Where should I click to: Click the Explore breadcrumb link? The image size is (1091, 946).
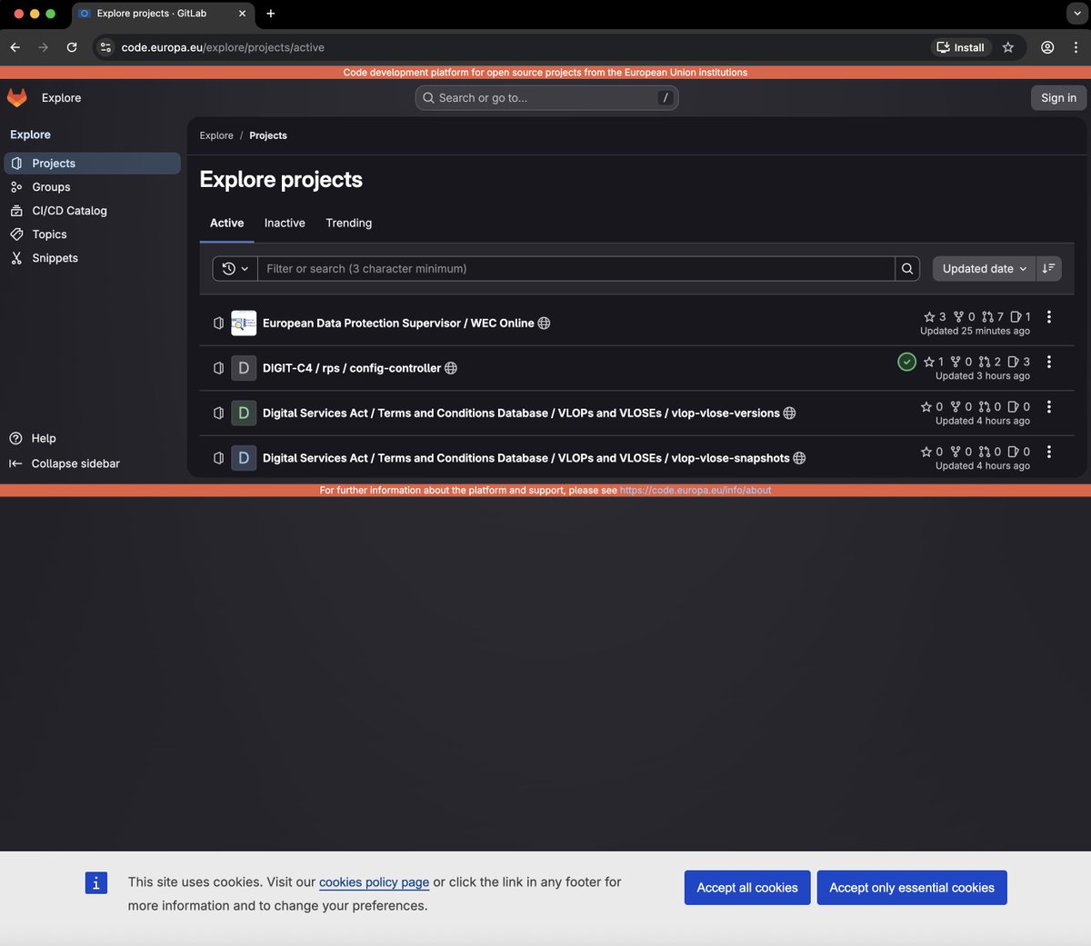click(216, 135)
